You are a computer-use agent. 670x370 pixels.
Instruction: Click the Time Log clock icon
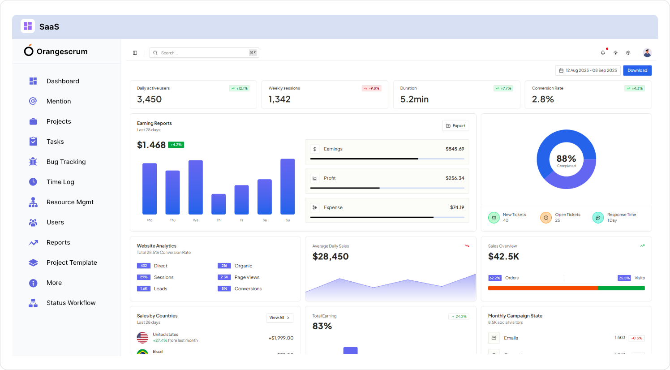point(33,182)
